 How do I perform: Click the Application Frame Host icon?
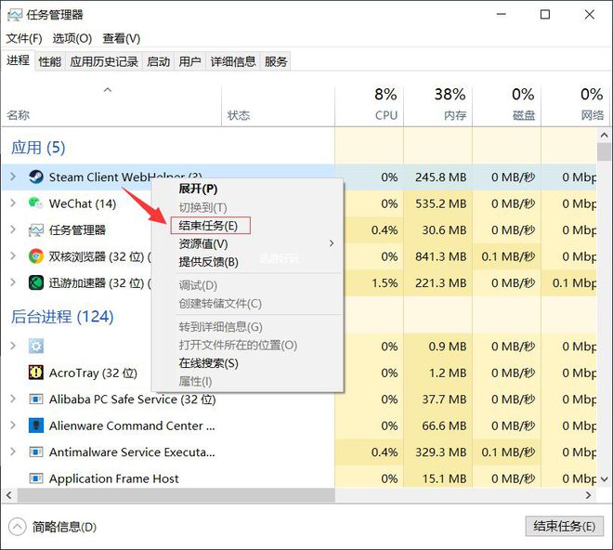tap(36, 478)
